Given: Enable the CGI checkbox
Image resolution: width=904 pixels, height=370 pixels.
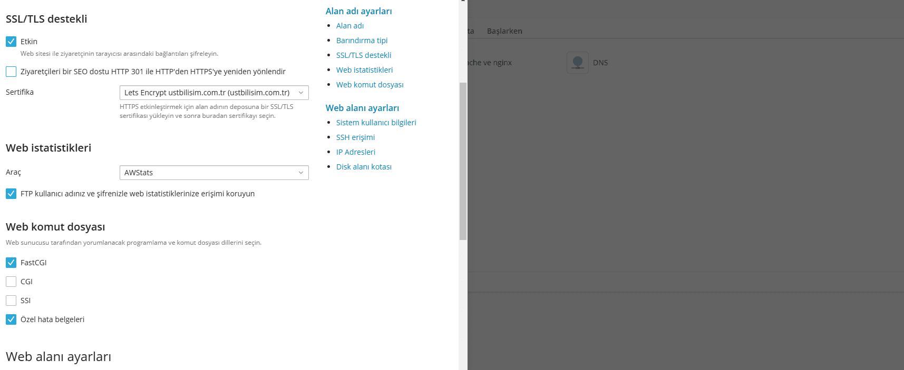Looking at the screenshot, I should (11, 282).
